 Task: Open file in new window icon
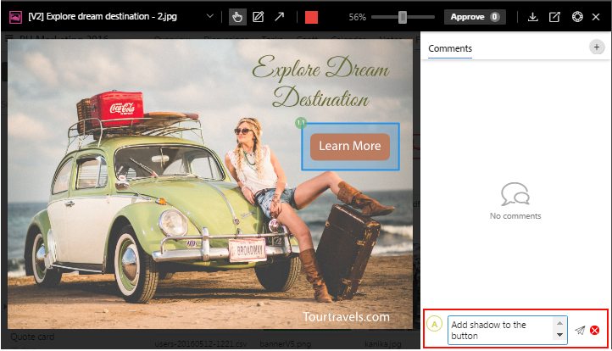point(554,17)
